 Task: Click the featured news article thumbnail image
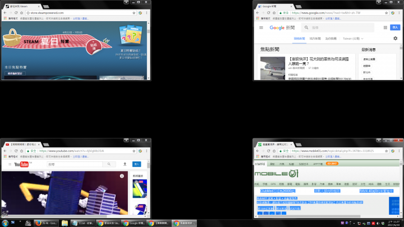pos(273,68)
